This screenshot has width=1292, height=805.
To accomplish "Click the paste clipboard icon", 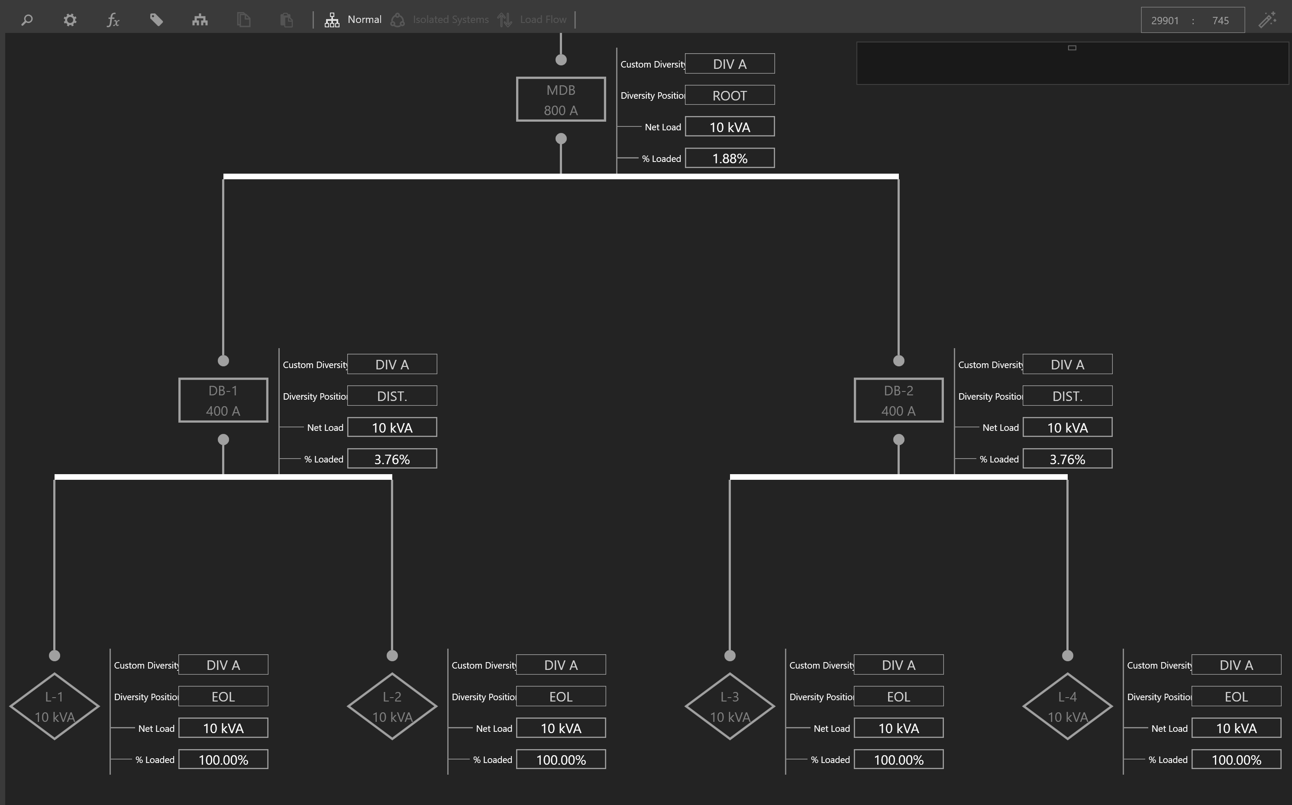I will click(x=286, y=20).
